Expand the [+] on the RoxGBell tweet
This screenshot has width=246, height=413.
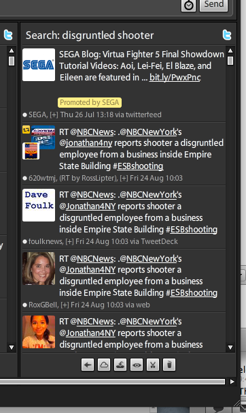pos(65,305)
